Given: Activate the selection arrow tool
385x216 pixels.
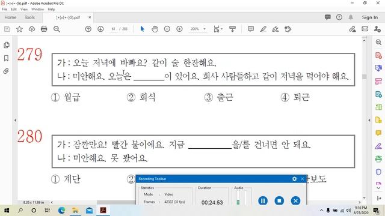Looking at the screenshot, I should tap(142, 29).
